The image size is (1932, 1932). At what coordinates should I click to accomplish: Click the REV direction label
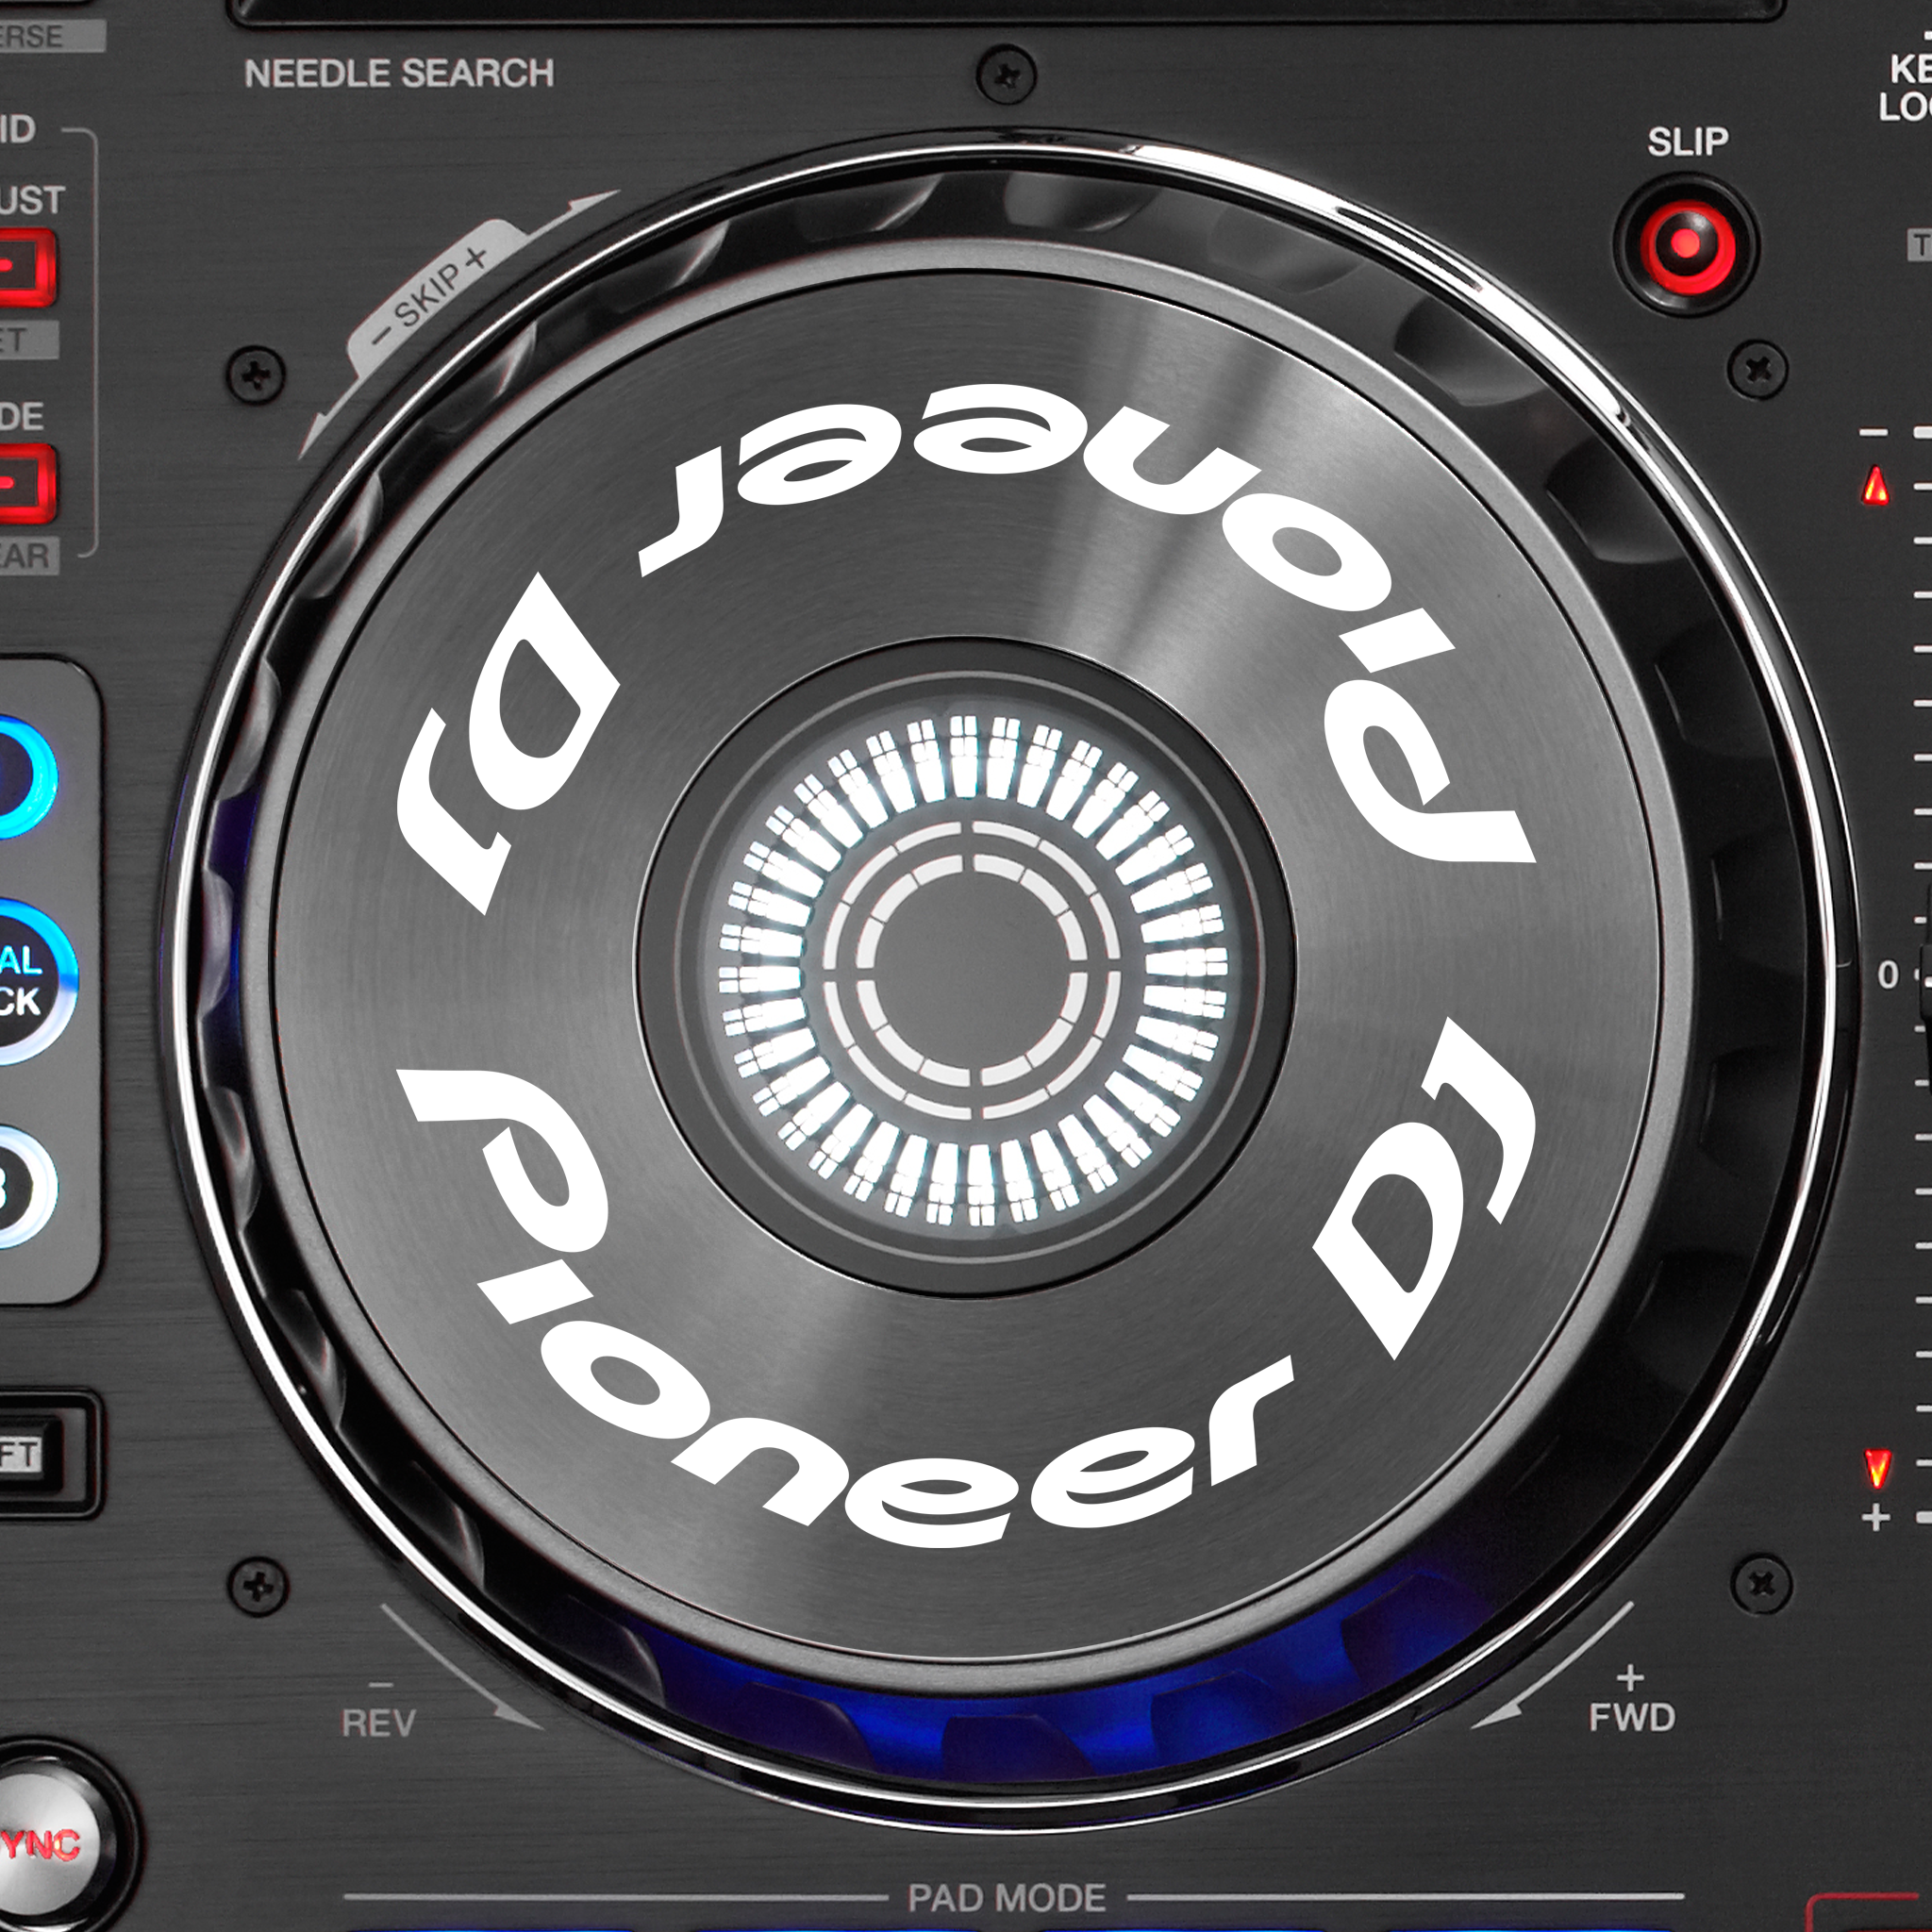pos(378,1722)
